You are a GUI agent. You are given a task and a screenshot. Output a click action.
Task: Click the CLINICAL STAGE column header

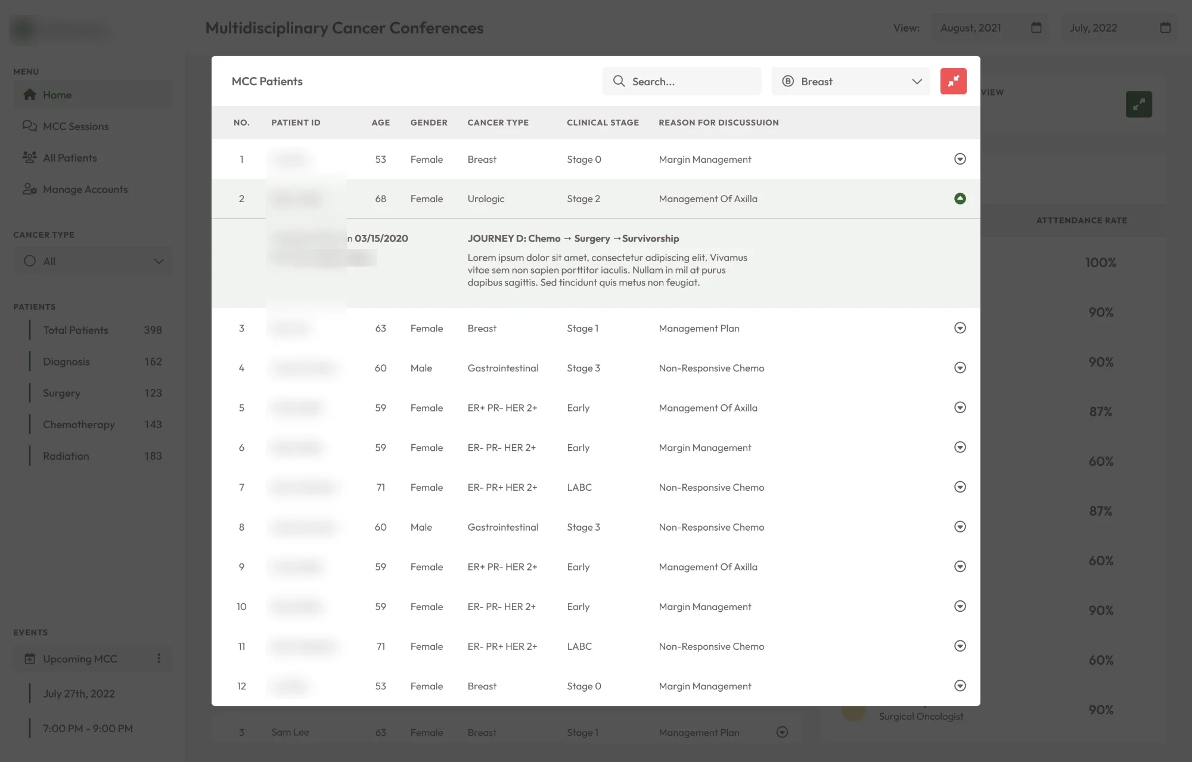click(x=603, y=122)
